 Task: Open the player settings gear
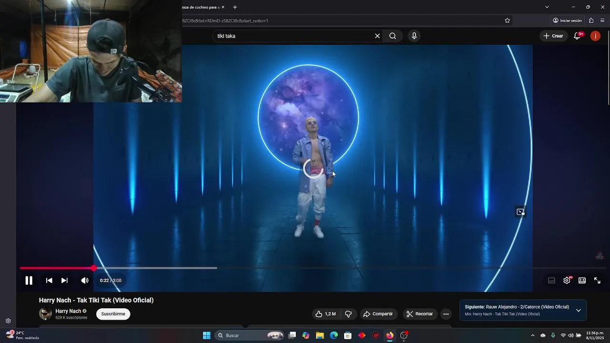pos(567,281)
